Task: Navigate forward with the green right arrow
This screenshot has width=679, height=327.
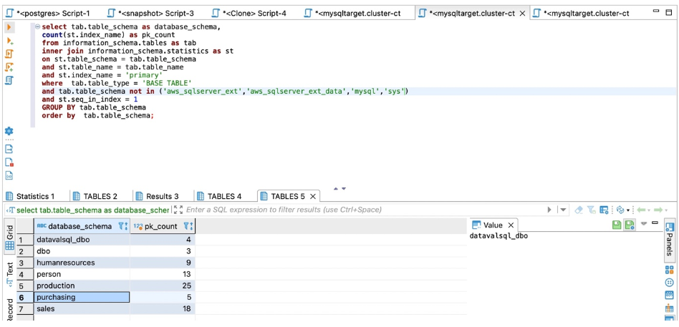Action: (658, 210)
